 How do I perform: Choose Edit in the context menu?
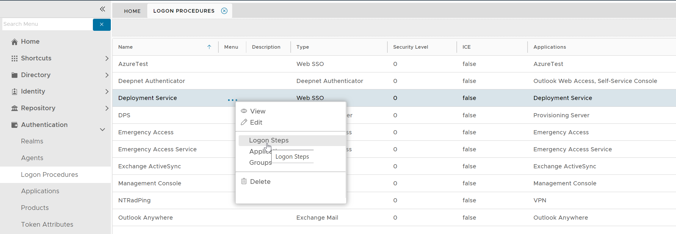pos(256,122)
